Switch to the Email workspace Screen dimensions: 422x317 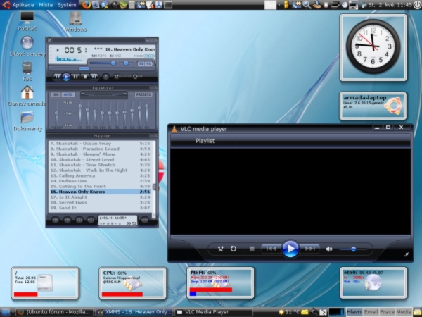pyautogui.click(x=371, y=312)
